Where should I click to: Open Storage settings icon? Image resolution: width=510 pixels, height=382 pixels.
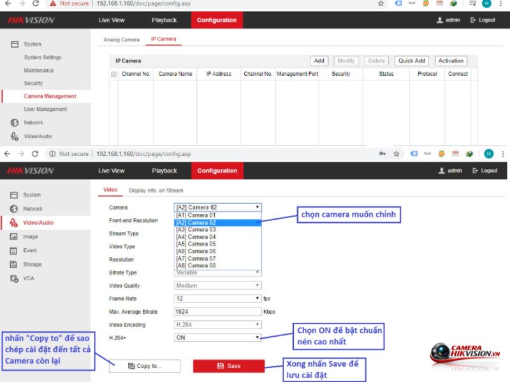click(13, 264)
